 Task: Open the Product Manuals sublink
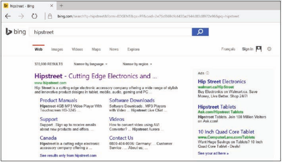point(58,100)
